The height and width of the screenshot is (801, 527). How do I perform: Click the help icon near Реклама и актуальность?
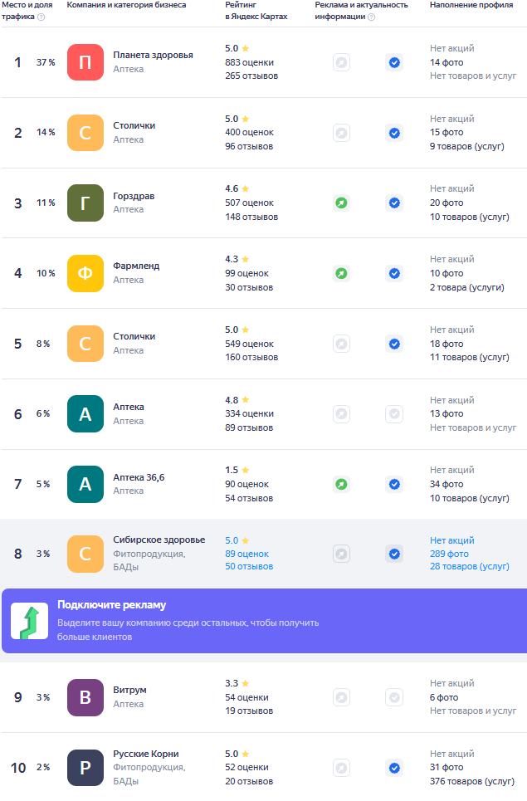[x=371, y=17]
